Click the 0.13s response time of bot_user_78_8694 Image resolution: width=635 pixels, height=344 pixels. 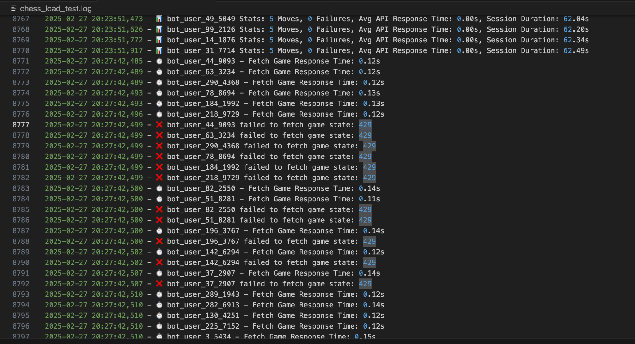369,93
